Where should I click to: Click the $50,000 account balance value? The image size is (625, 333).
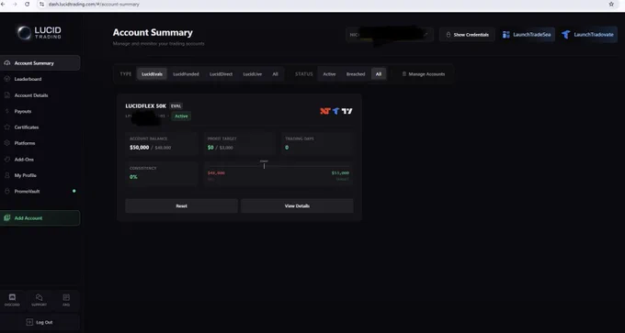(139, 148)
